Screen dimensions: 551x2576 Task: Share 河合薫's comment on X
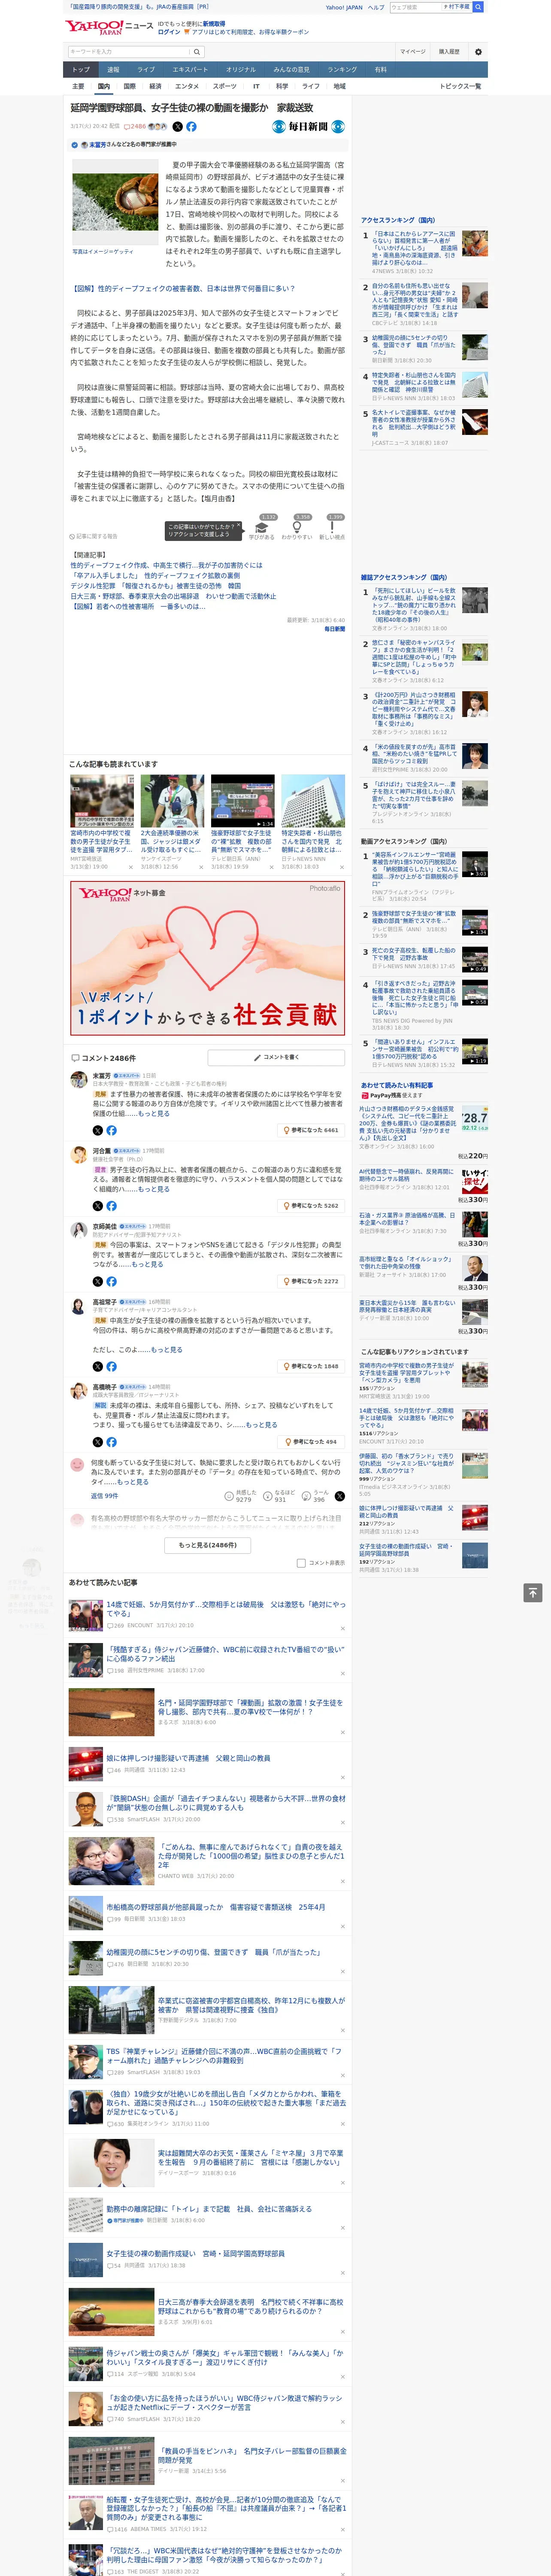[x=98, y=1206]
